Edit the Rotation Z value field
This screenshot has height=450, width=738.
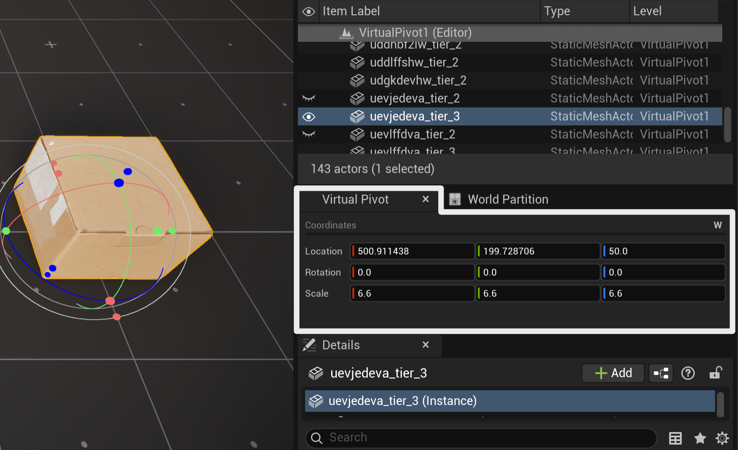(x=663, y=272)
